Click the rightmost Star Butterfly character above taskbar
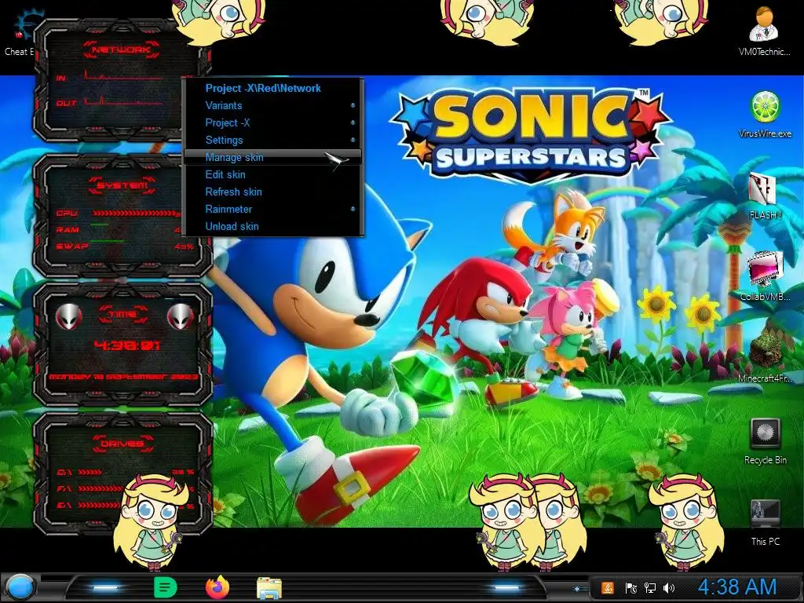 click(685, 521)
